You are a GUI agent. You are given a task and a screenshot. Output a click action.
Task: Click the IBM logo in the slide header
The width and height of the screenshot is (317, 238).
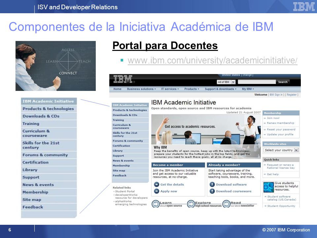click(304, 7)
